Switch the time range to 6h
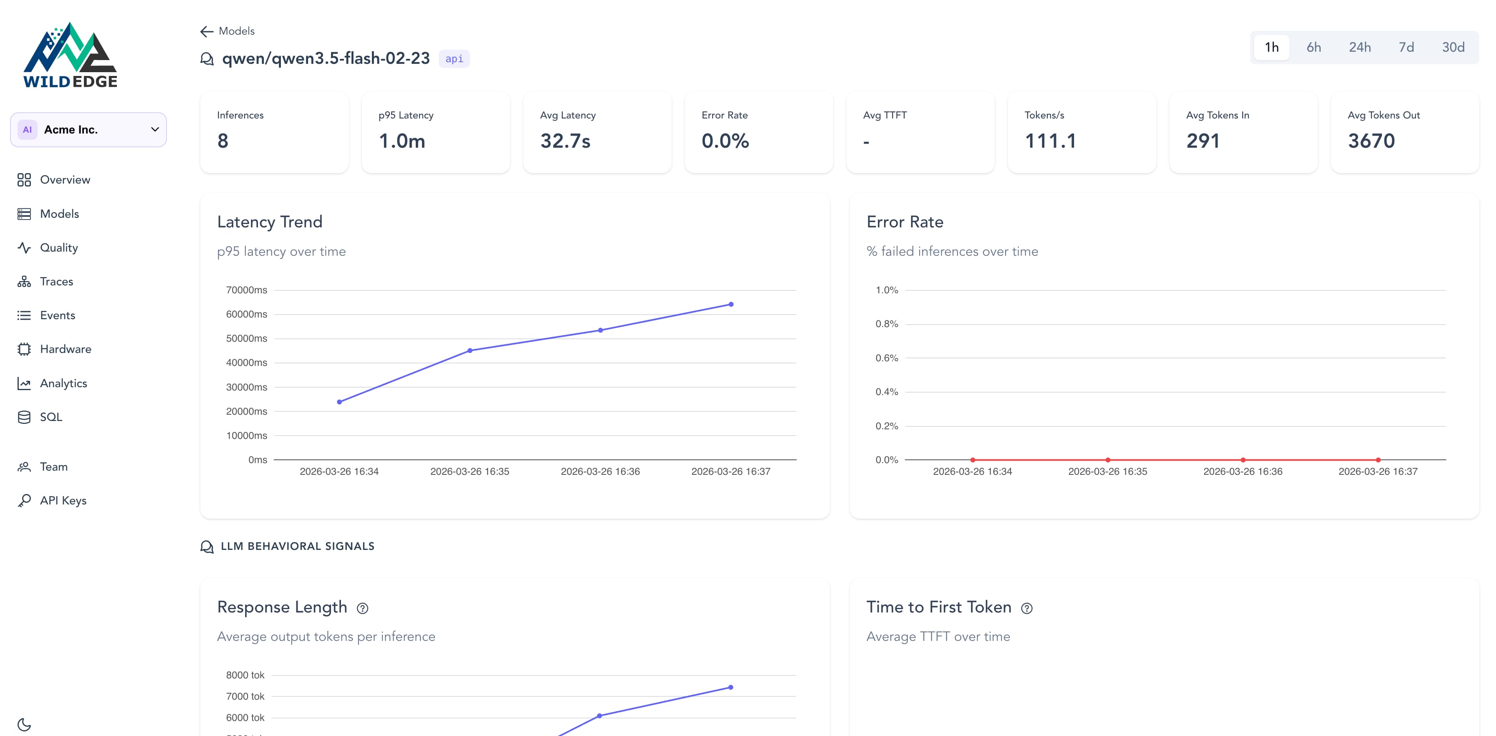The height and width of the screenshot is (736, 1496). pos(1314,48)
